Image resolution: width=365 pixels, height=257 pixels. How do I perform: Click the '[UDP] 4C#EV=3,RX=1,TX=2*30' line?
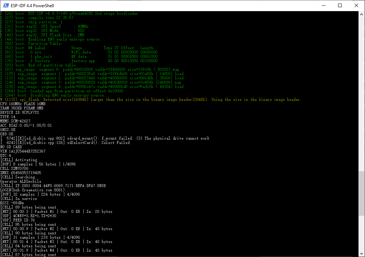click(x=28, y=216)
